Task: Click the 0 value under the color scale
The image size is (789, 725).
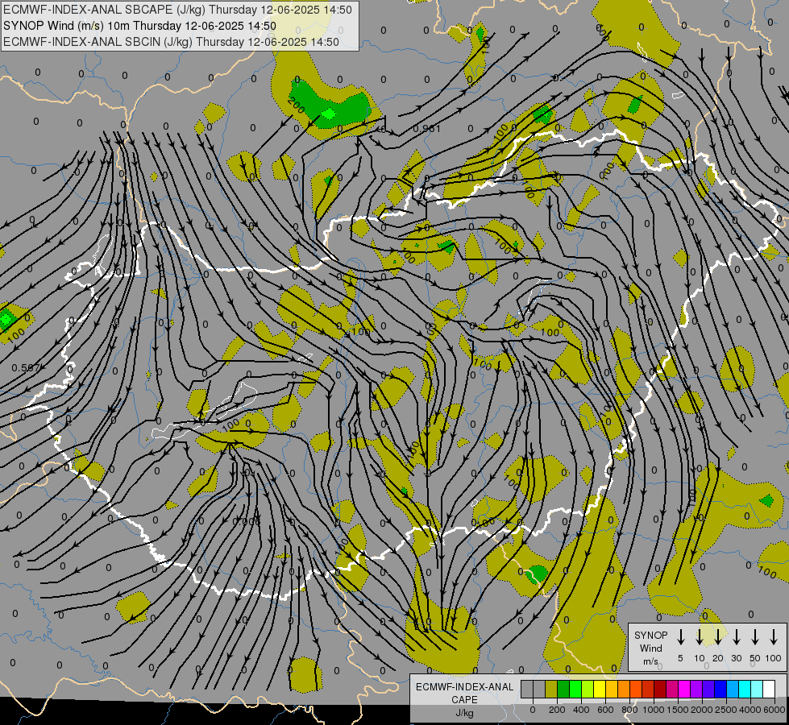Action: (533, 710)
